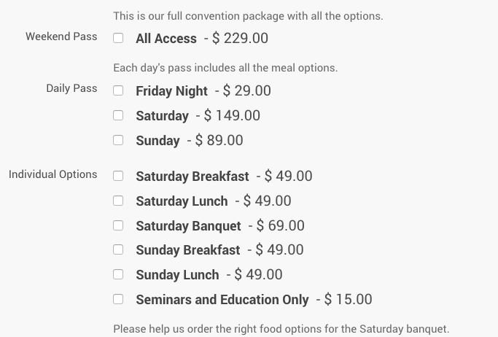Check the Sunday Lunch option box
This screenshot has width=498, height=337.
[118, 274]
